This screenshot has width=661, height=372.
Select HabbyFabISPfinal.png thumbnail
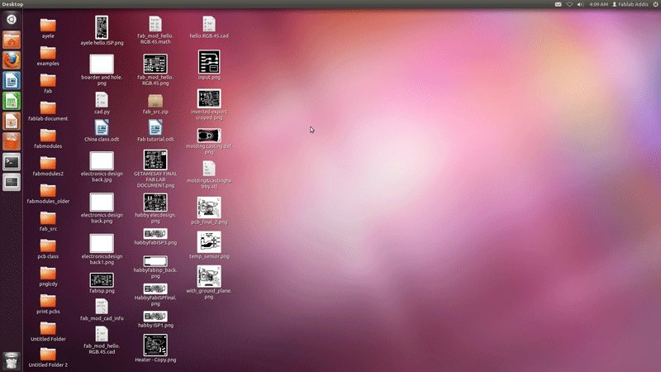(155, 289)
